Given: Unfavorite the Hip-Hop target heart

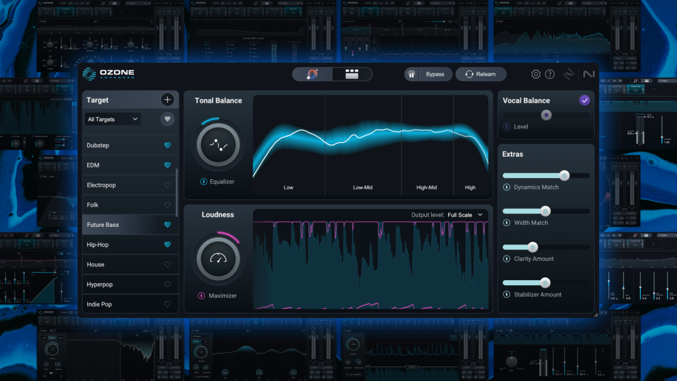Looking at the screenshot, I should tap(167, 244).
